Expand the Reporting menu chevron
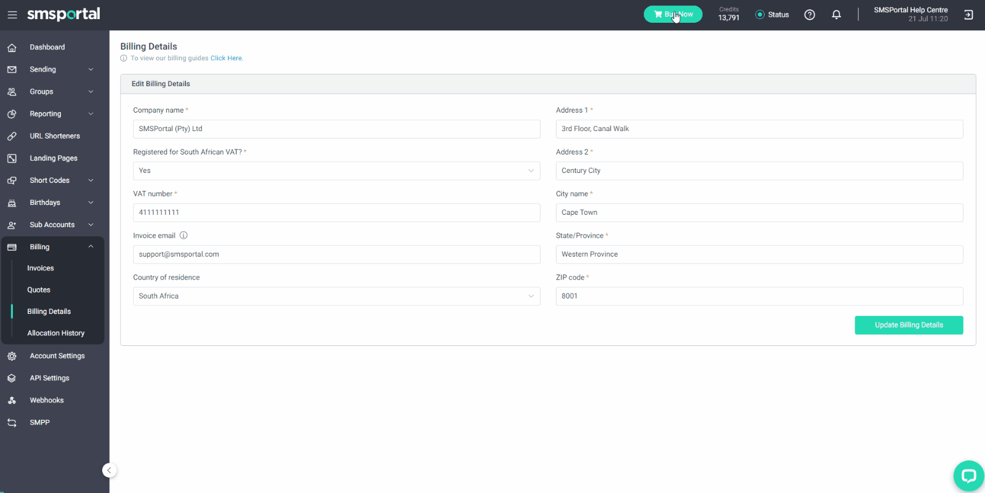Image resolution: width=985 pixels, height=493 pixels. [x=91, y=114]
